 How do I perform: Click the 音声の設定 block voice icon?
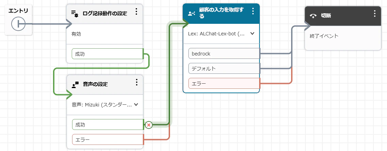(75, 85)
